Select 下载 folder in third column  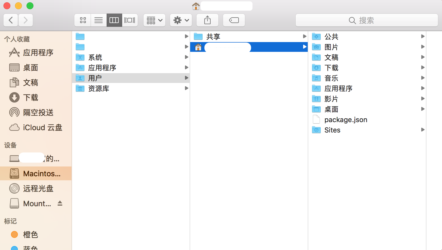[367, 68]
